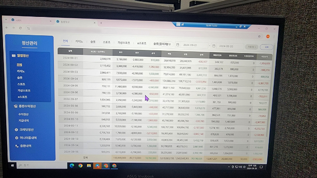The width and height of the screenshot is (317, 178).
Task: Select the 전체 tab above the table
Action: tap(65, 41)
